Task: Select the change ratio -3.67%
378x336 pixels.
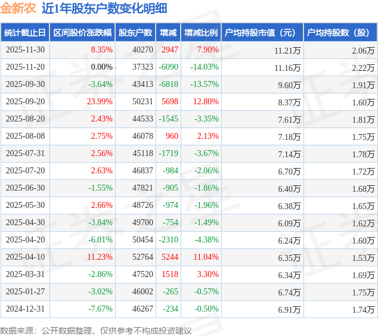Action: 207,154
